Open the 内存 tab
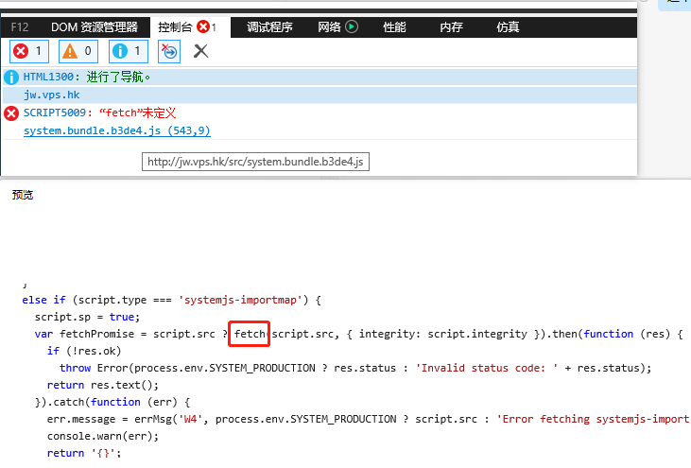The height and width of the screenshot is (468, 691). pyautogui.click(x=451, y=27)
